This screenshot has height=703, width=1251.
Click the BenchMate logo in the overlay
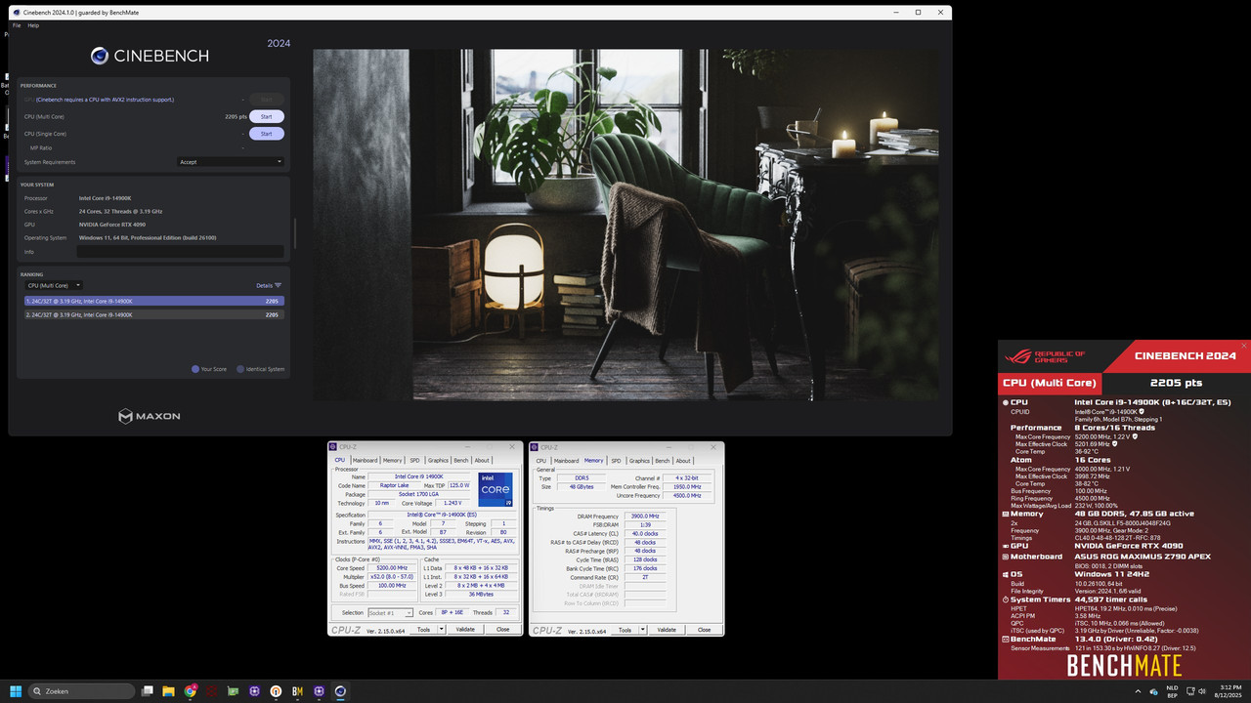pyautogui.click(x=1124, y=666)
